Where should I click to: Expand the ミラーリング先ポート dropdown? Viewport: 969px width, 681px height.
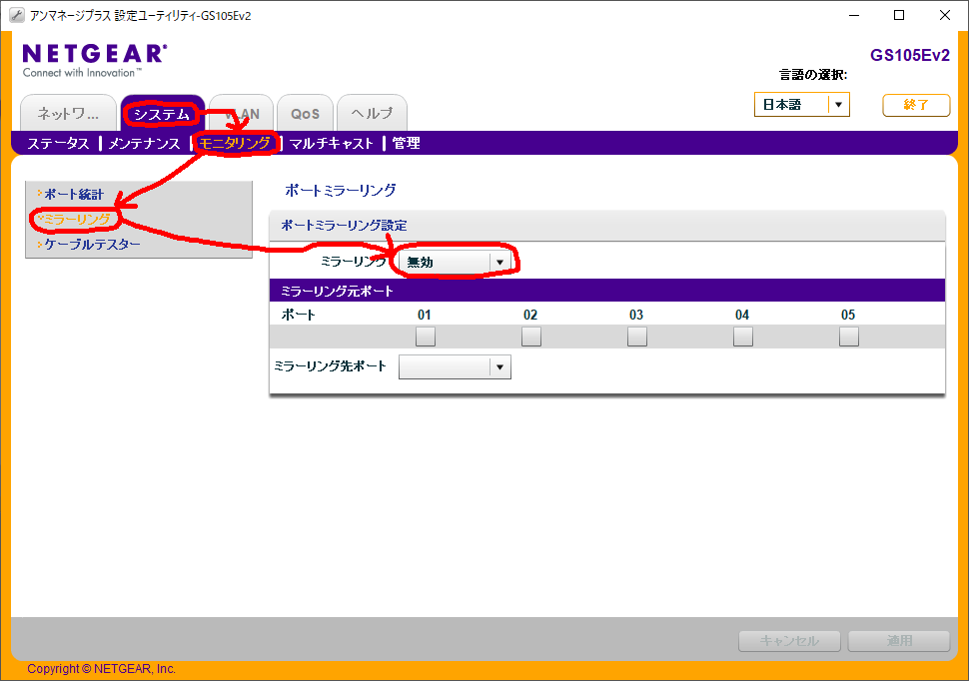[455, 367]
